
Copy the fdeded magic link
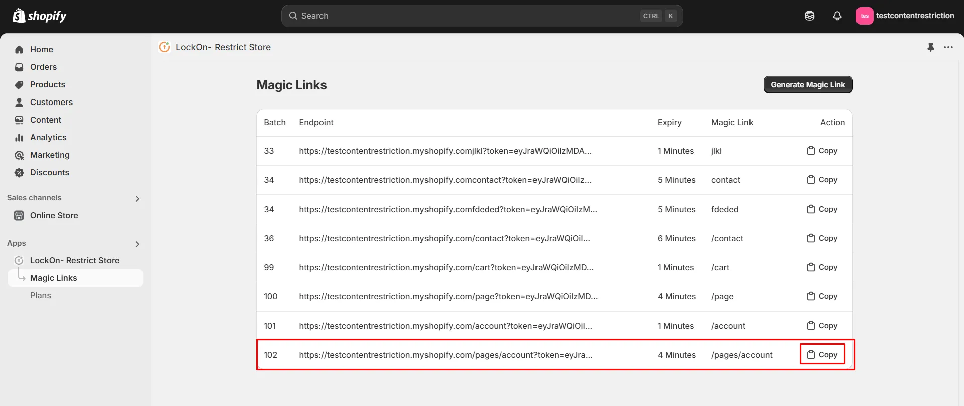(x=822, y=209)
